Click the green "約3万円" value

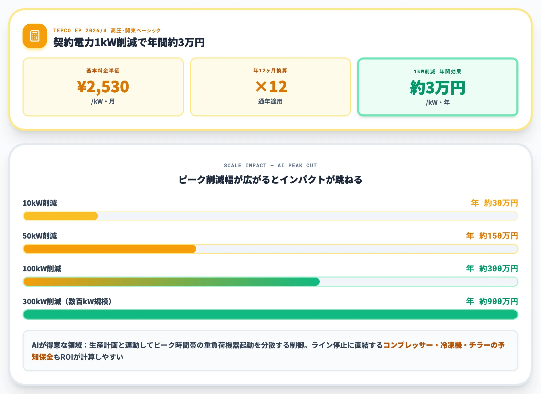click(x=438, y=88)
